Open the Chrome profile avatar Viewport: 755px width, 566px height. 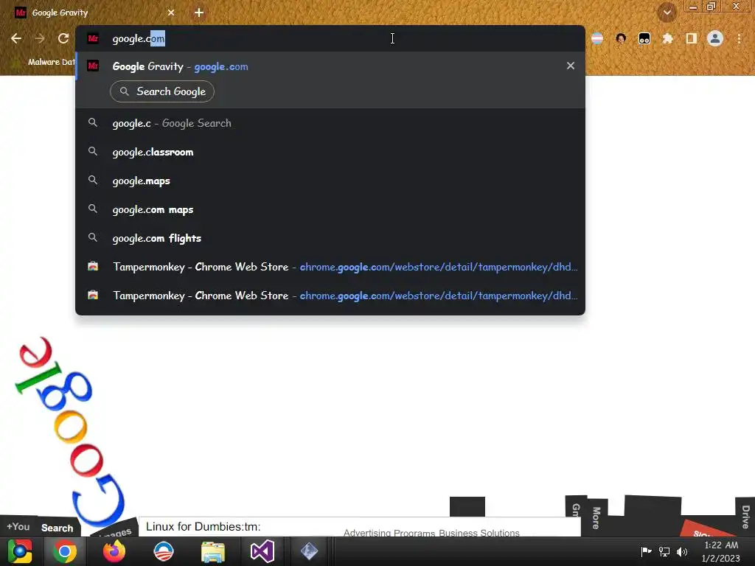point(715,38)
